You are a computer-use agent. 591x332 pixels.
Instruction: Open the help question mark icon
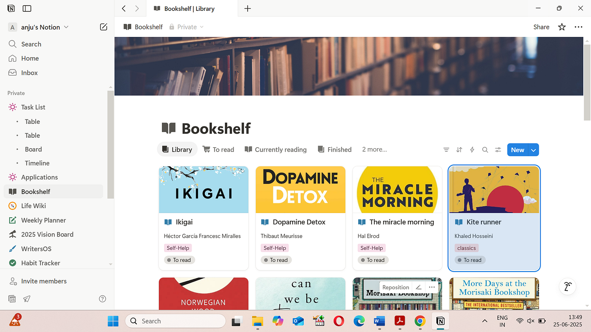tap(102, 299)
